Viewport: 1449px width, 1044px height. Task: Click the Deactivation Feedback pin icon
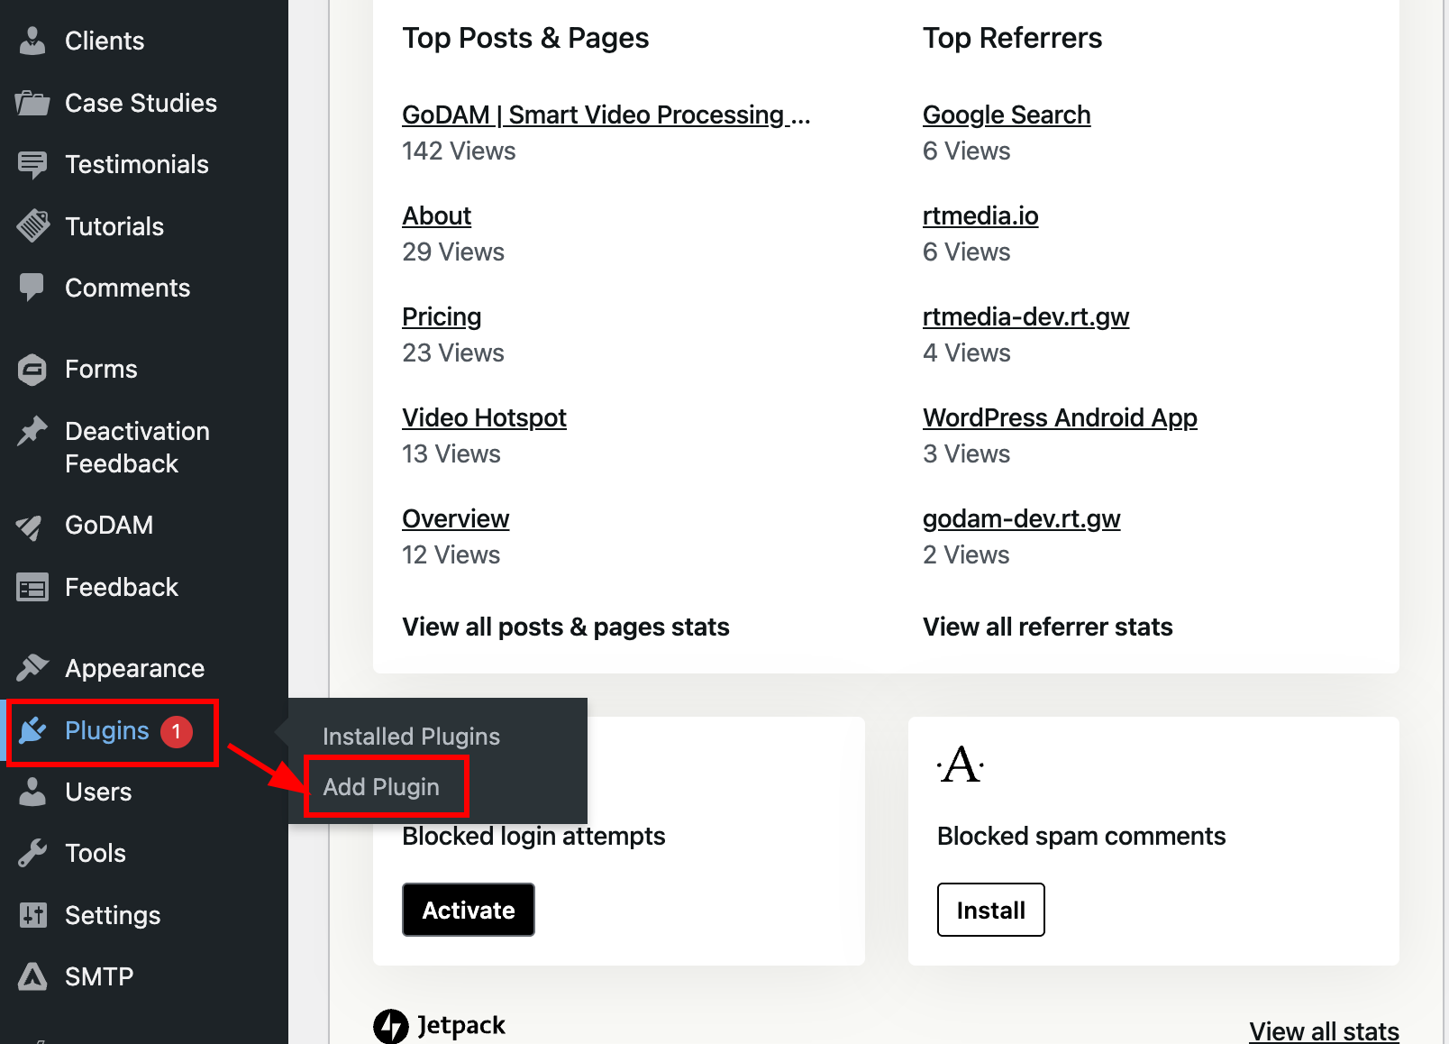[x=32, y=431]
